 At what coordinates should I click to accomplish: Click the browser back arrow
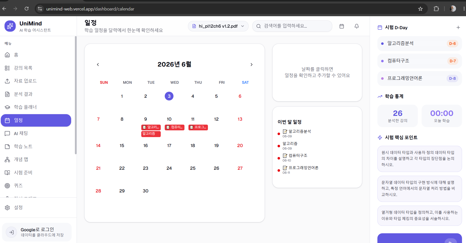[x=4, y=9]
